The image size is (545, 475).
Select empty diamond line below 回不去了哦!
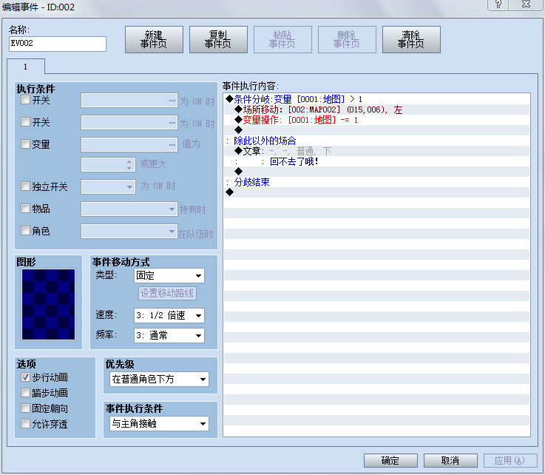click(x=377, y=172)
